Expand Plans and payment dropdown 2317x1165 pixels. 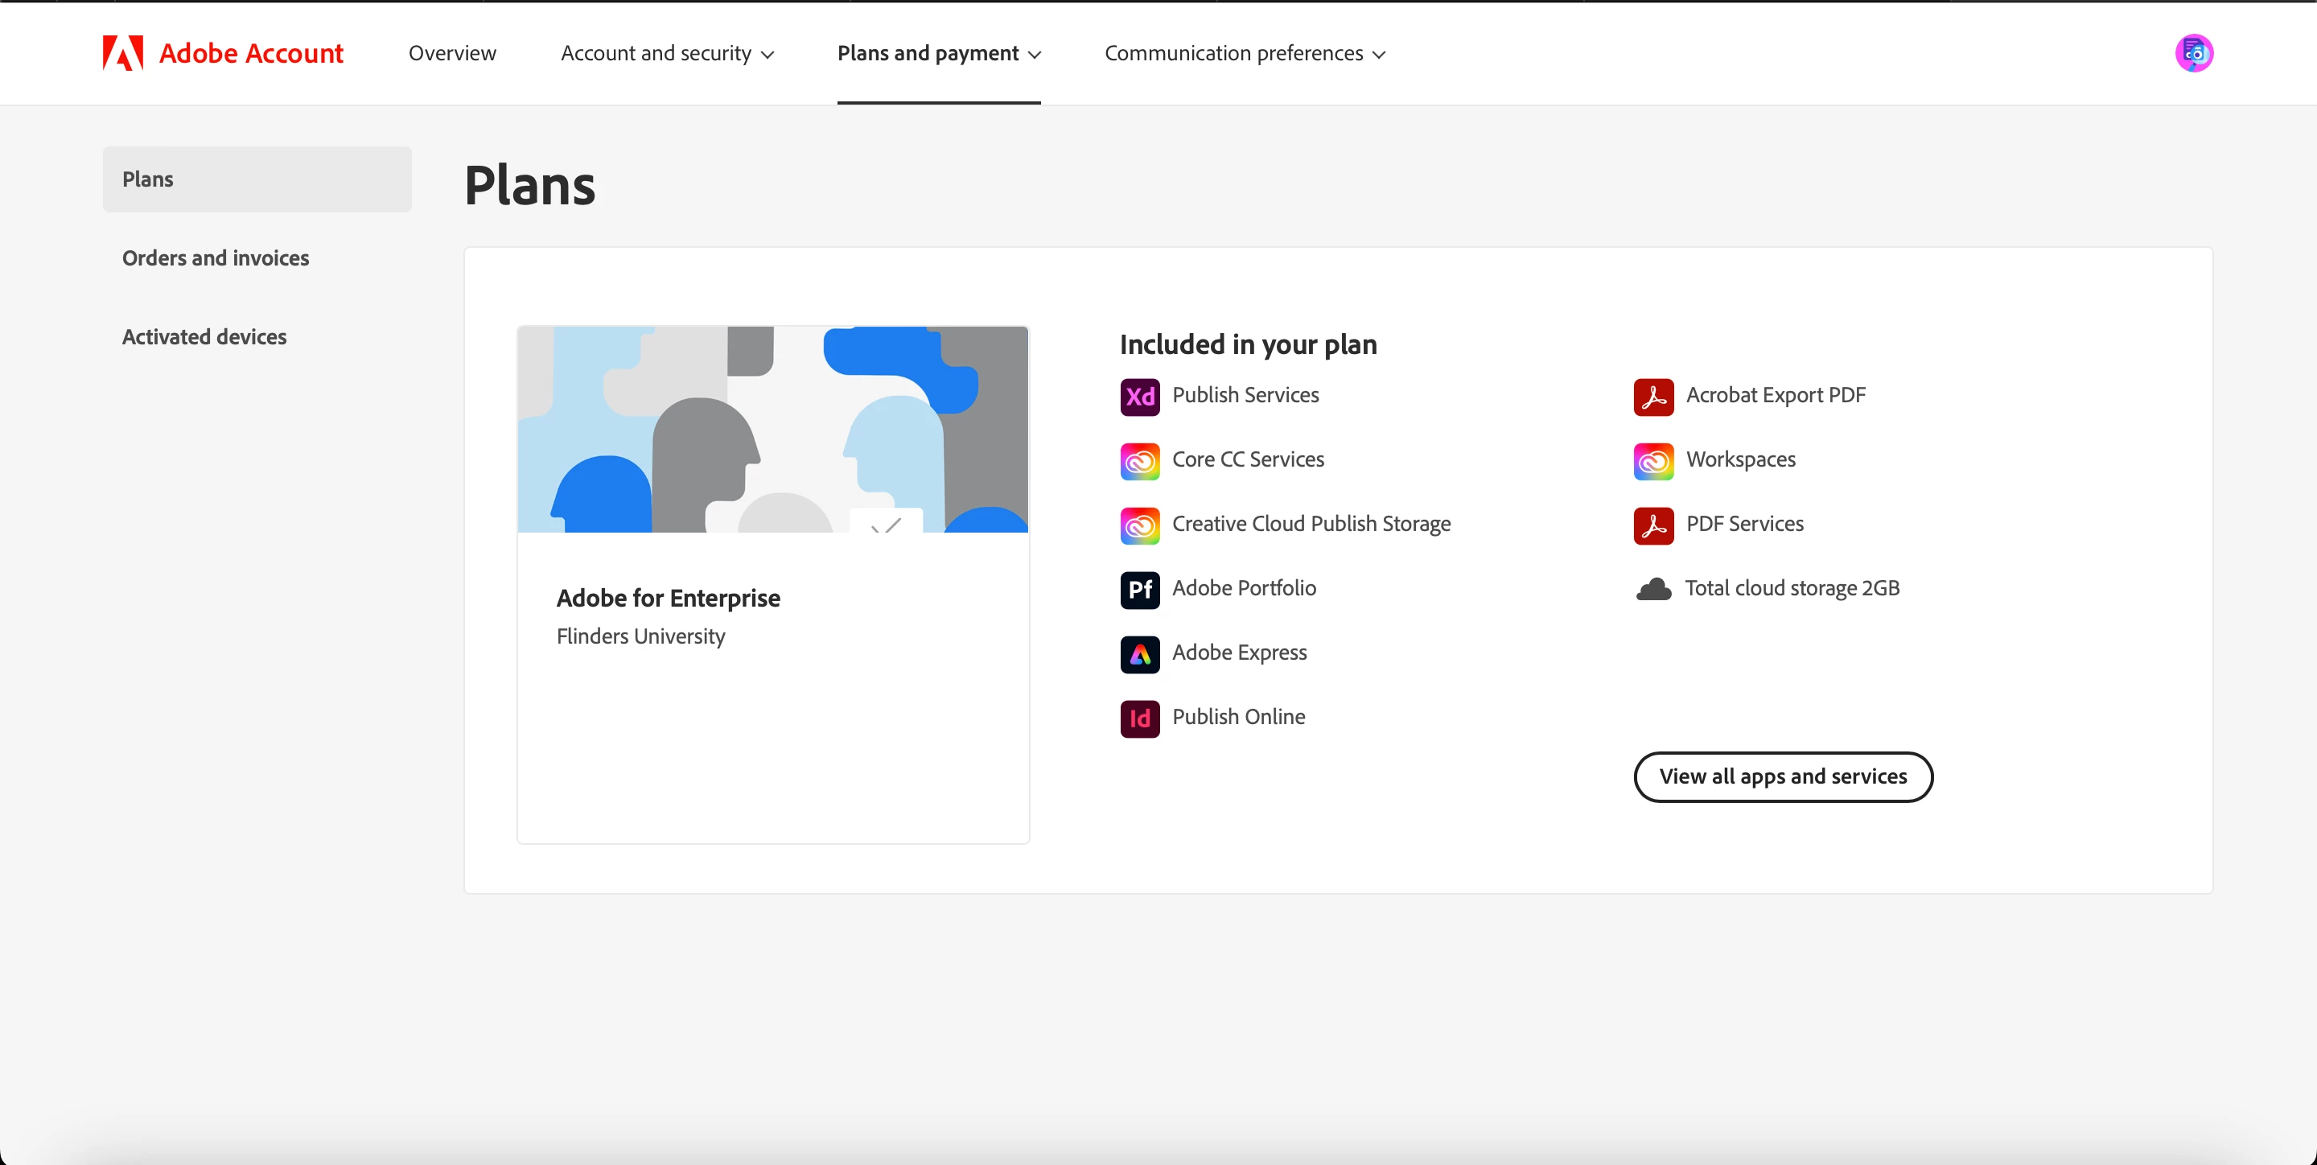(938, 53)
